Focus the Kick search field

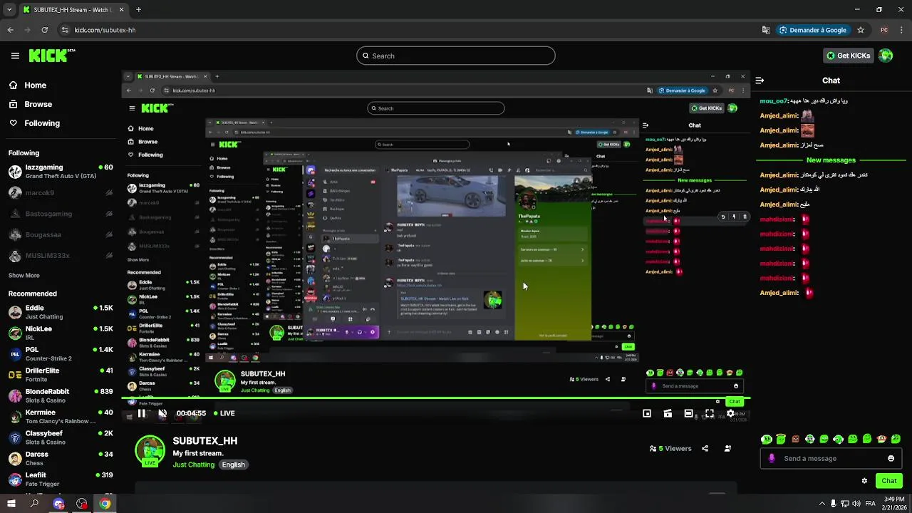pyautogui.click(x=456, y=56)
